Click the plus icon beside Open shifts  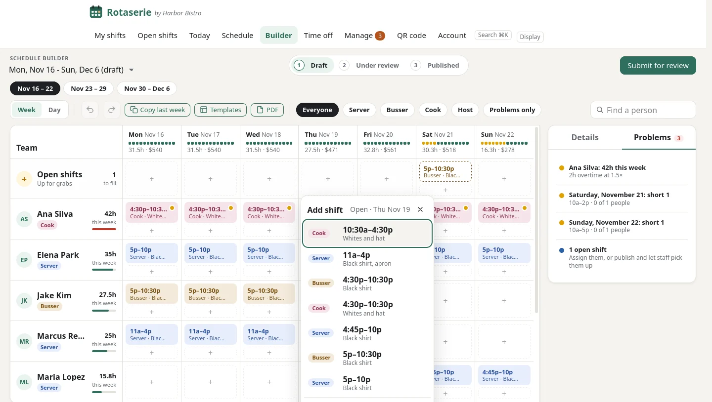point(24,179)
